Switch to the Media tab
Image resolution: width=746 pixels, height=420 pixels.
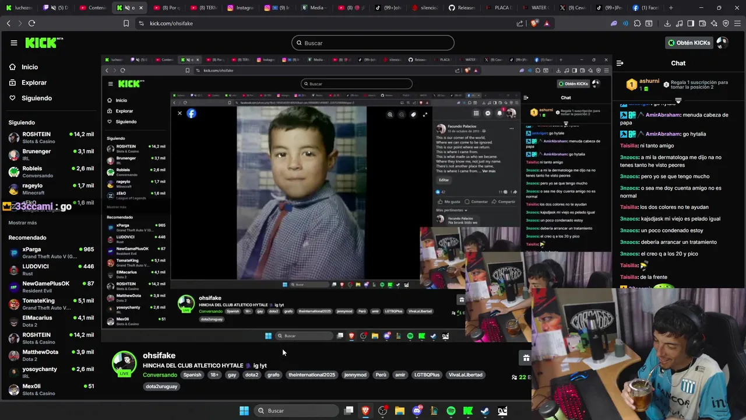tap(314, 8)
